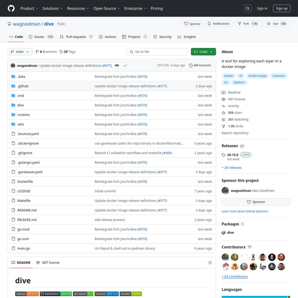Fork the dive repository
Screen dimensions: 298x298
(x=248, y=24)
